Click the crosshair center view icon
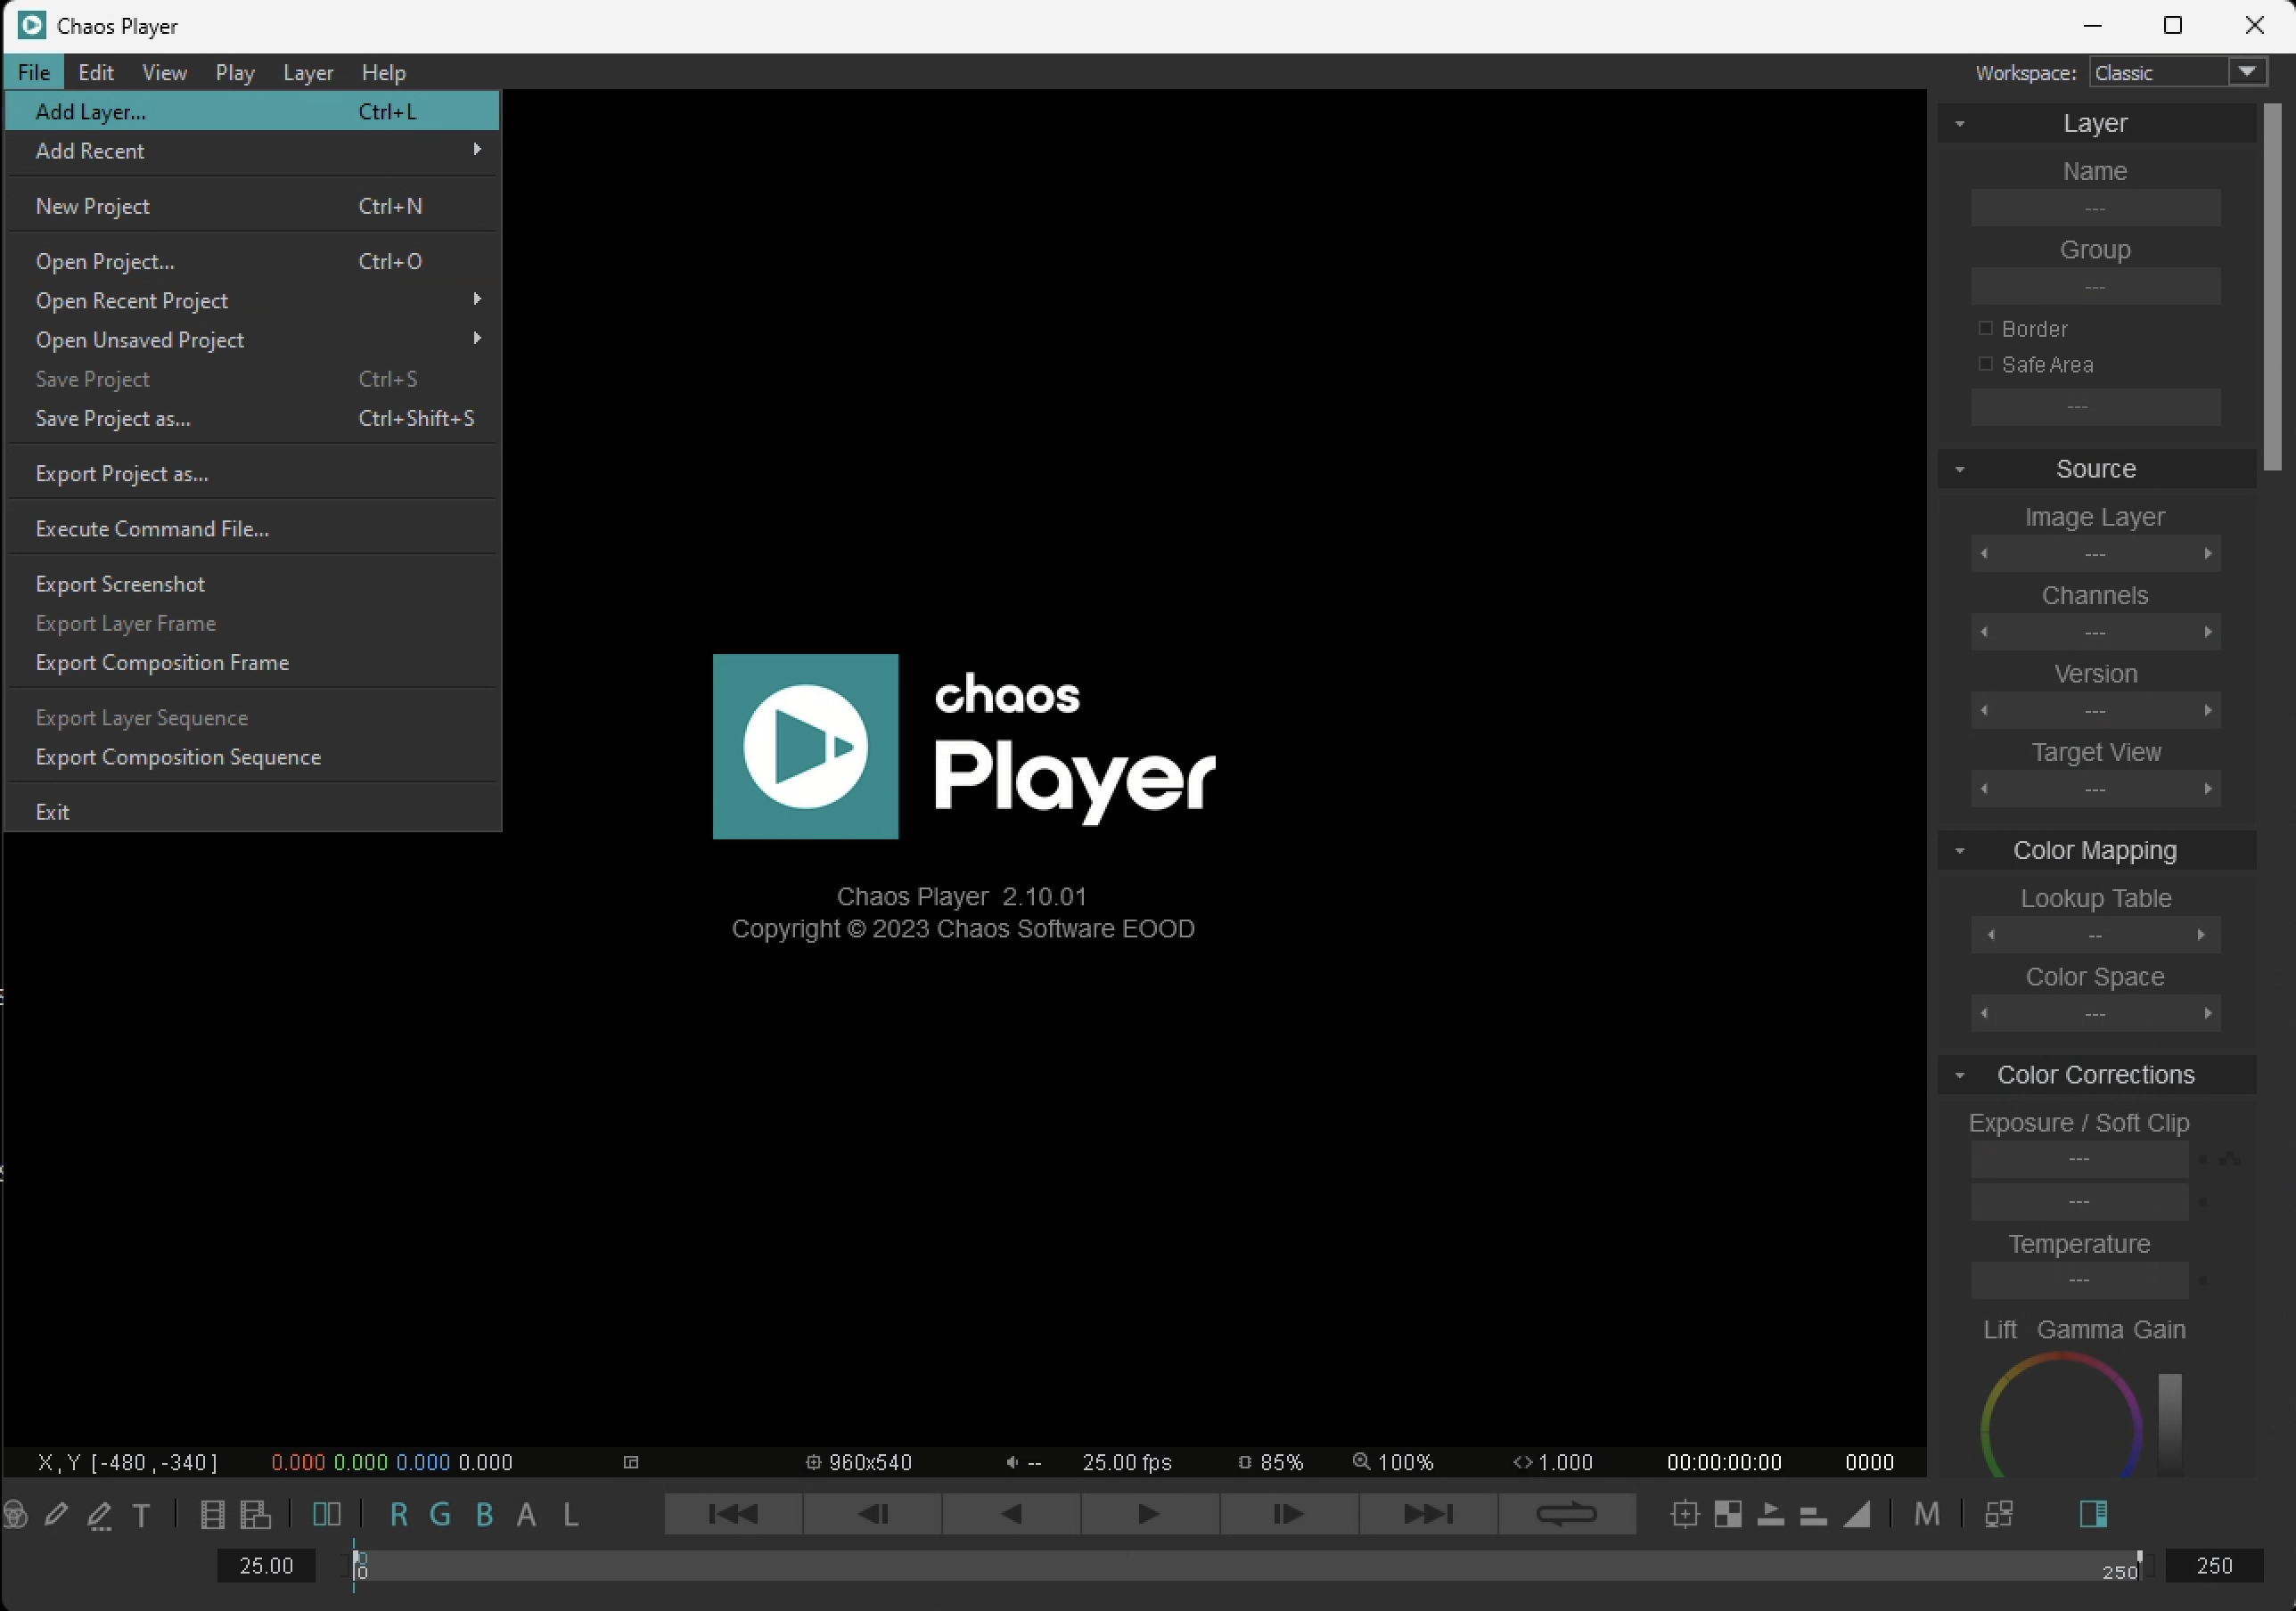Viewport: 2296px width, 1611px height. [1684, 1514]
